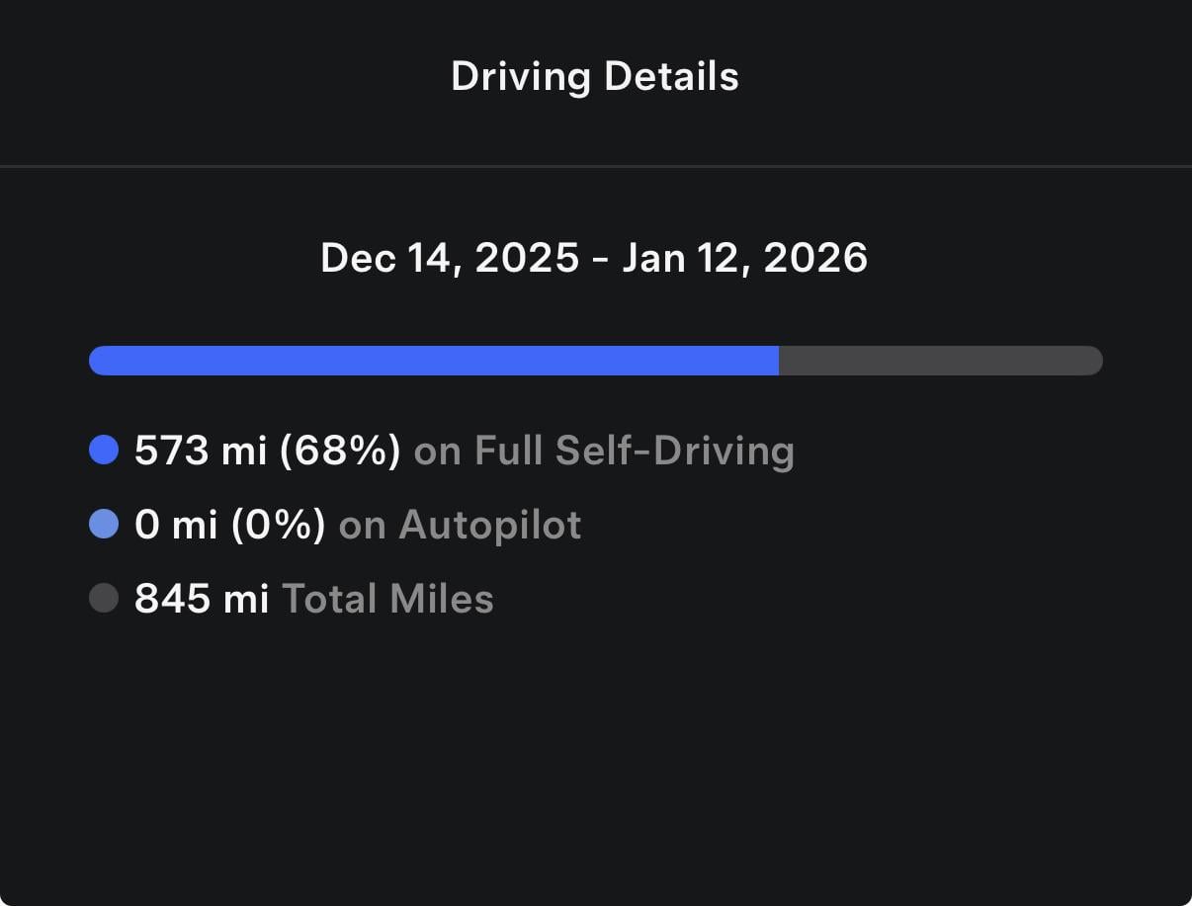Viewport: 1192px width, 906px height.
Task: Select the 573 mi value
Action: coord(201,451)
